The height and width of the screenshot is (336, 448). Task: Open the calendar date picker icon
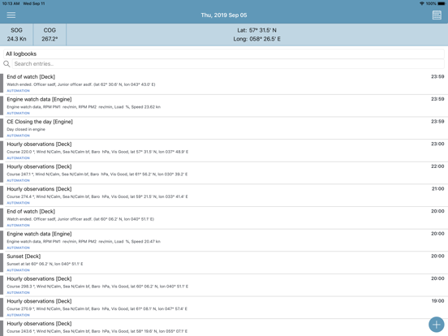click(x=437, y=15)
